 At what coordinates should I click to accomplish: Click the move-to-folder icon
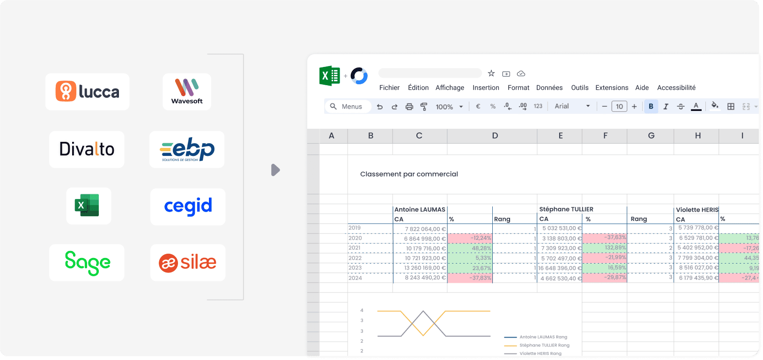pos(506,74)
